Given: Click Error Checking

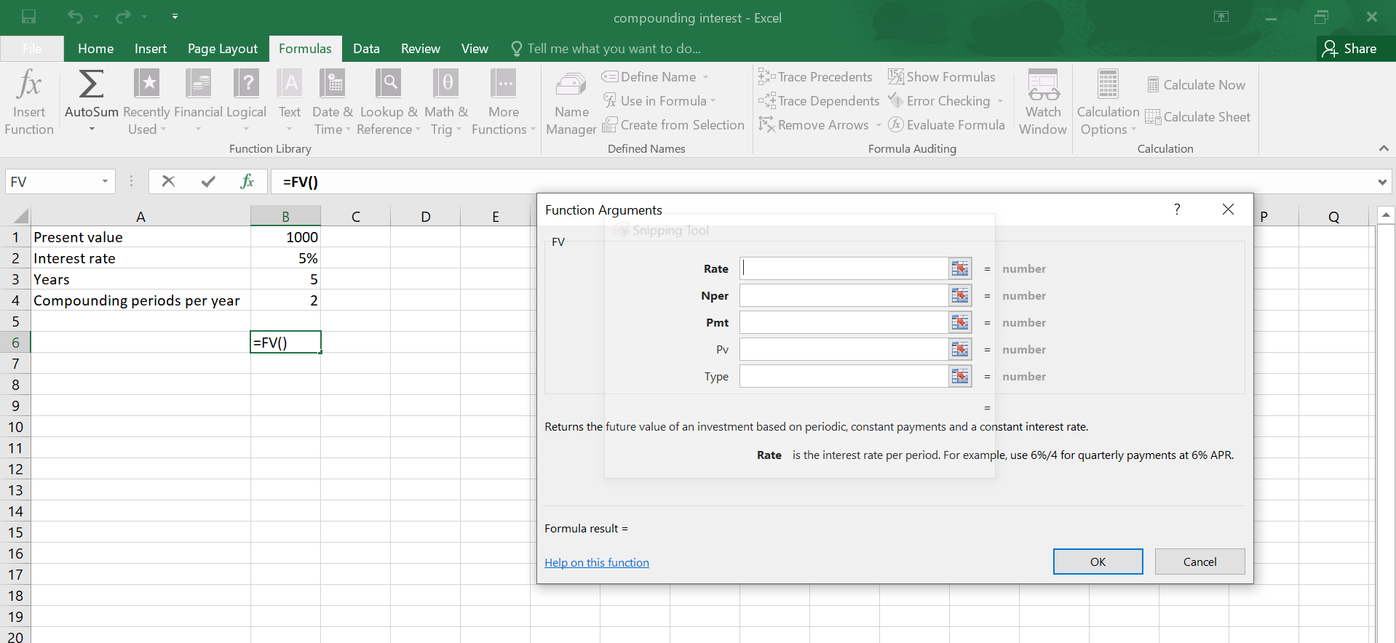Looking at the screenshot, I should tap(940, 101).
